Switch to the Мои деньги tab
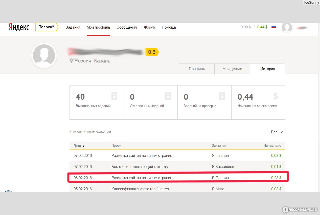The width and height of the screenshot is (320, 215). [x=232, y=69]
